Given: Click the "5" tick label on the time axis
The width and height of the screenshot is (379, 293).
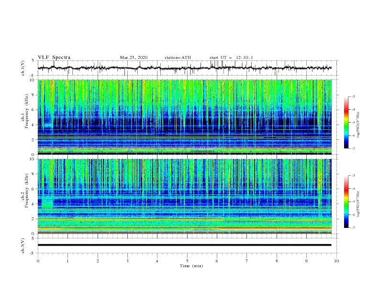Looking at the screenshot, I should coord(187,261).
